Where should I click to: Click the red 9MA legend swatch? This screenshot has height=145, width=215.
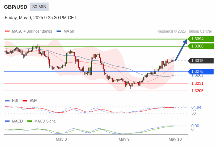[x=25, y=101]
